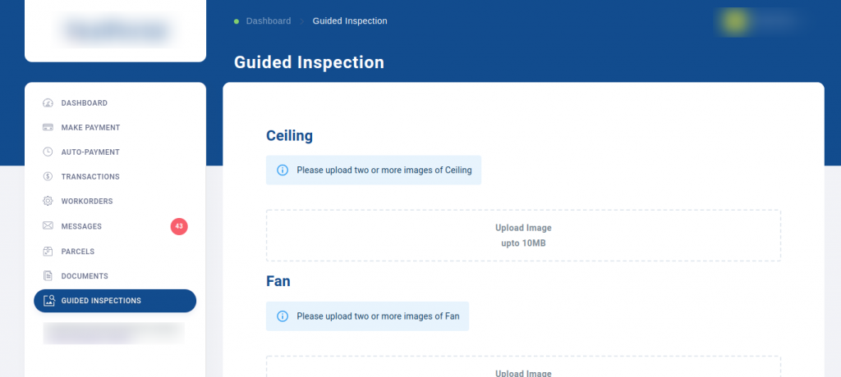Click the Auto-Payment clock icon
Image resolution: width=841 pixels, height=377 pixels.
pyautogui.click(x=48, y=152)
